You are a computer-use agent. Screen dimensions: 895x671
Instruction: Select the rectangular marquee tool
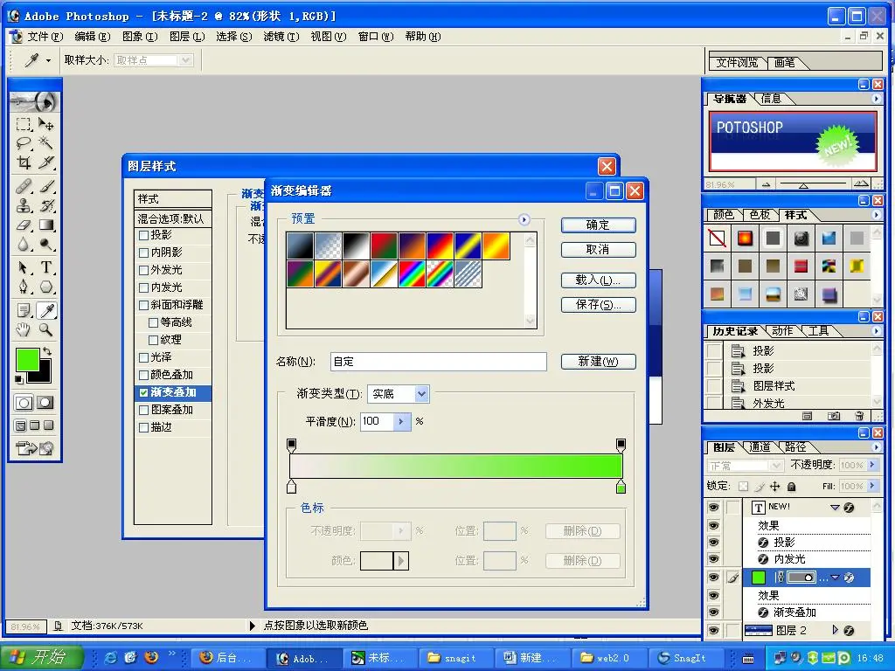tap(24, 124)
